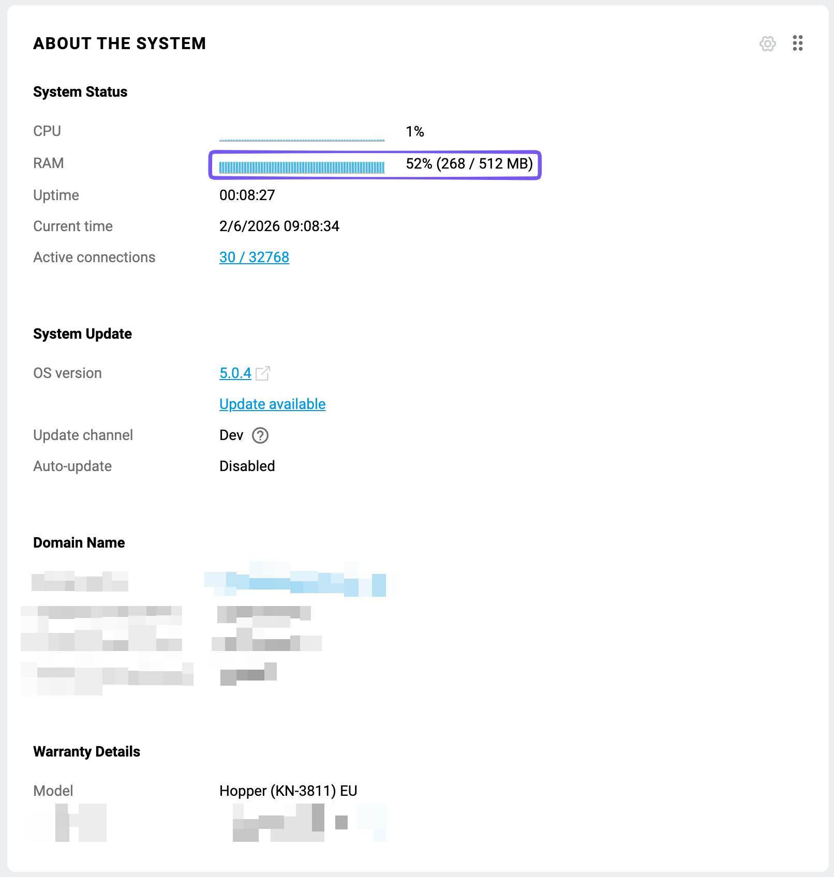Click the blurred domain name link

point(300,581)
